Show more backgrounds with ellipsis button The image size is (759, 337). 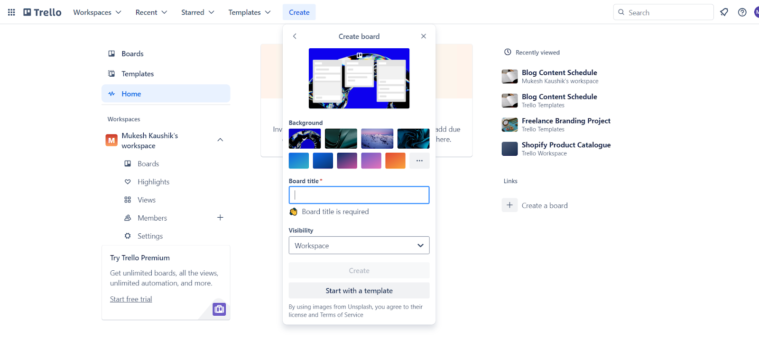pyautogui.click(x=419, y=160)
